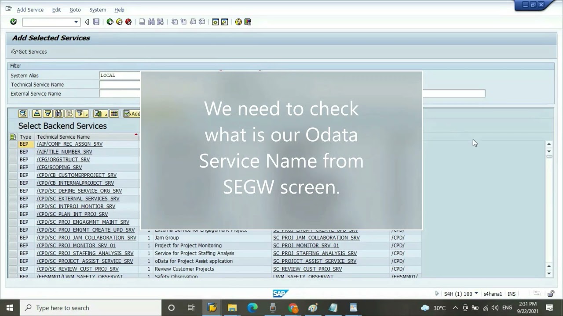
Task: Click the Save disk icon
Action: click(96, 22)
